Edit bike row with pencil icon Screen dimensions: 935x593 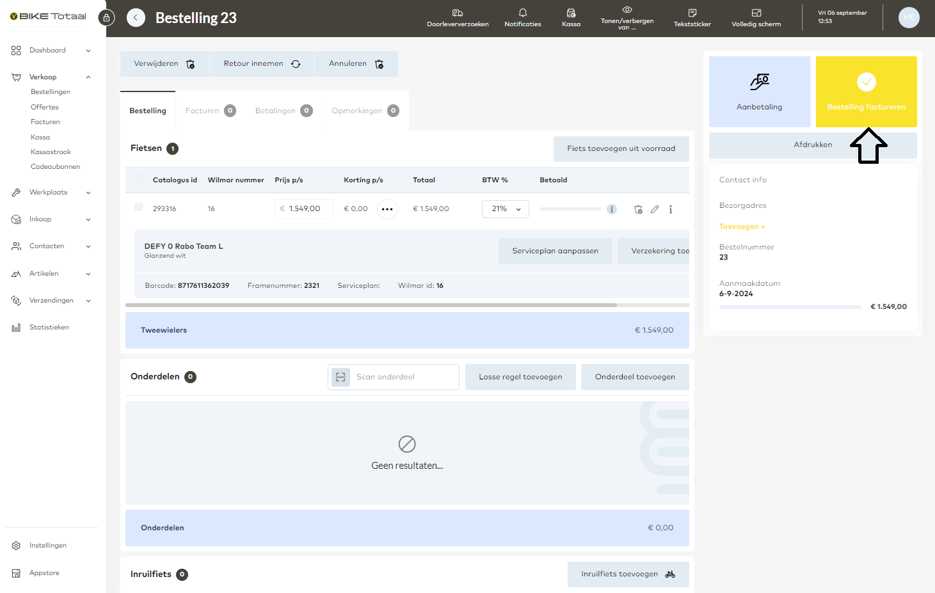point(655,209)
